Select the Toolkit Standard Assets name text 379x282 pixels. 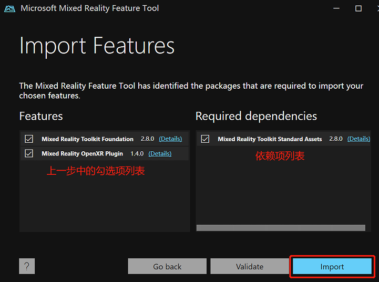coord(270,139)
